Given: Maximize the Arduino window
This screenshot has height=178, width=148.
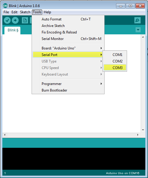Looking at the screenshot, I should pos(130,6).
